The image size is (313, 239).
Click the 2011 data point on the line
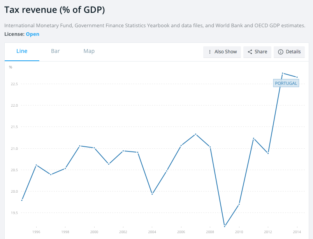253,138
